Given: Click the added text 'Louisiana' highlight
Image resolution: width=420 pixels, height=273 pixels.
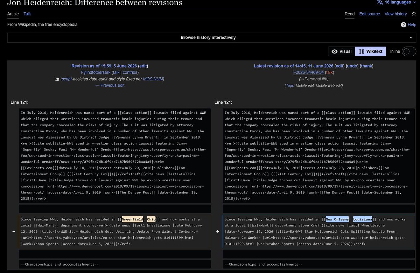Looking at the screenshot, I should click(363, 219).
